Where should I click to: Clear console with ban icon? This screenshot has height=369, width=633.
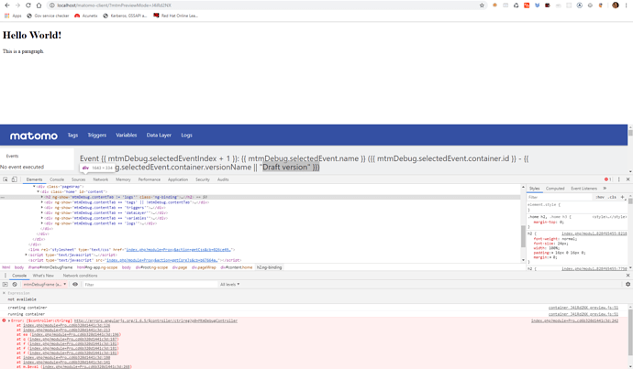pyautogui.click(x=15, y=284)
